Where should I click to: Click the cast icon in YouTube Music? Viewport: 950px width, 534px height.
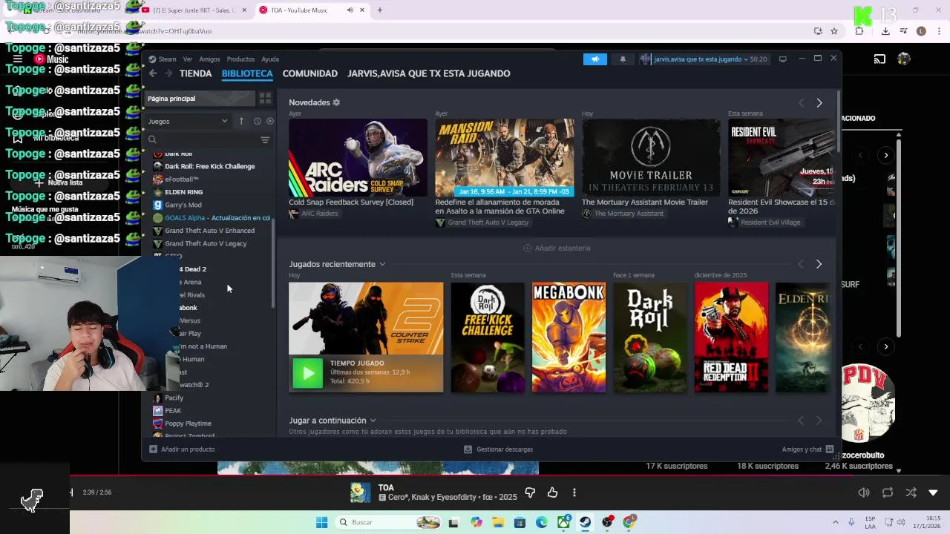[x=879, y=59]
